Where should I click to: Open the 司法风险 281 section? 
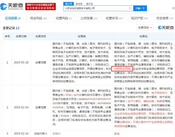pos(38,18)
